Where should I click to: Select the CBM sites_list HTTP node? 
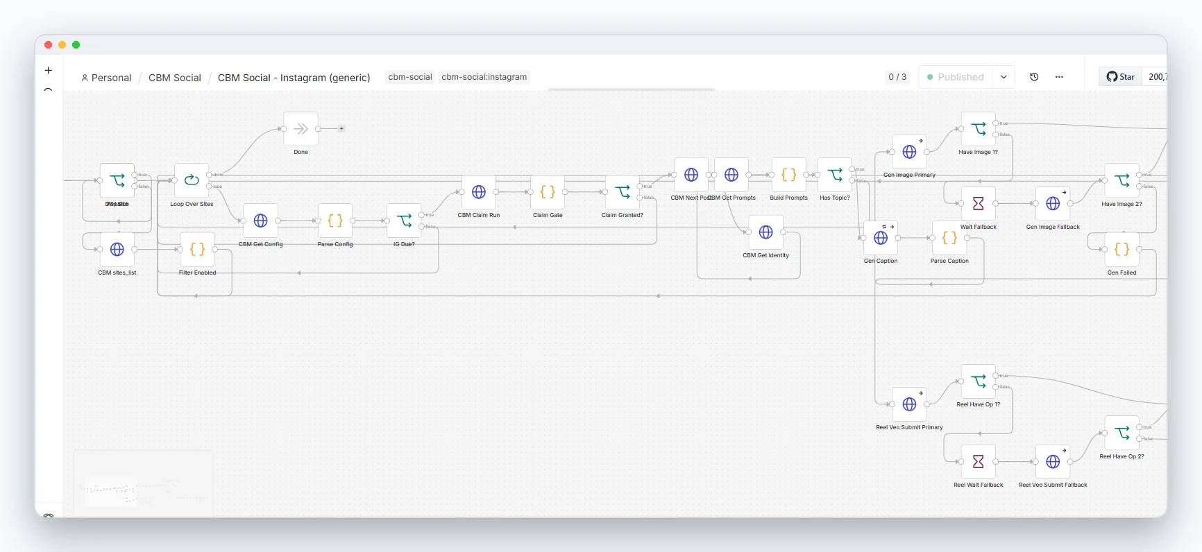(x=117, y=249)
